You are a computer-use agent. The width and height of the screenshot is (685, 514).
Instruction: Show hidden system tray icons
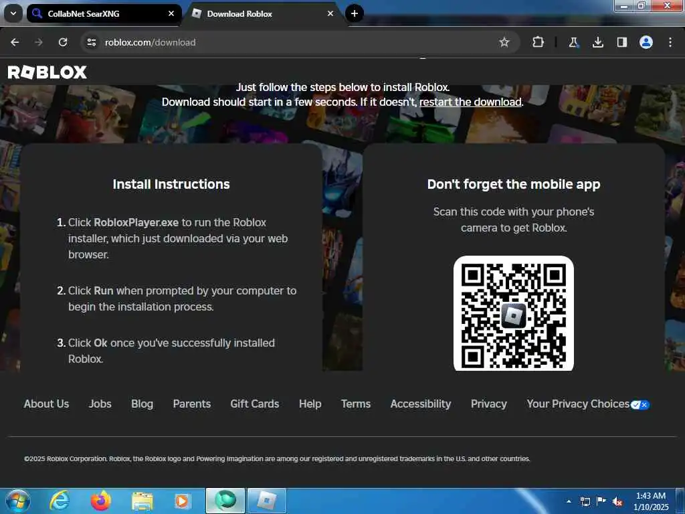coord(569,501)
